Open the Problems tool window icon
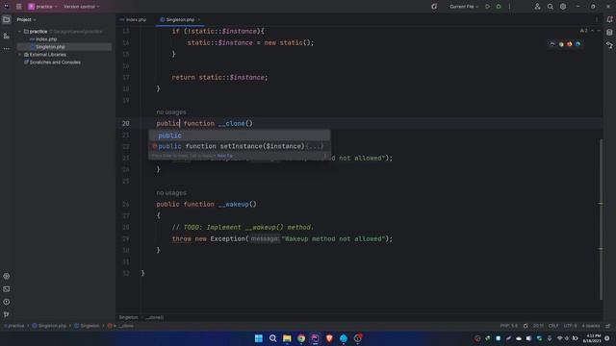616x346 pixels. click(x=7, y=302)
